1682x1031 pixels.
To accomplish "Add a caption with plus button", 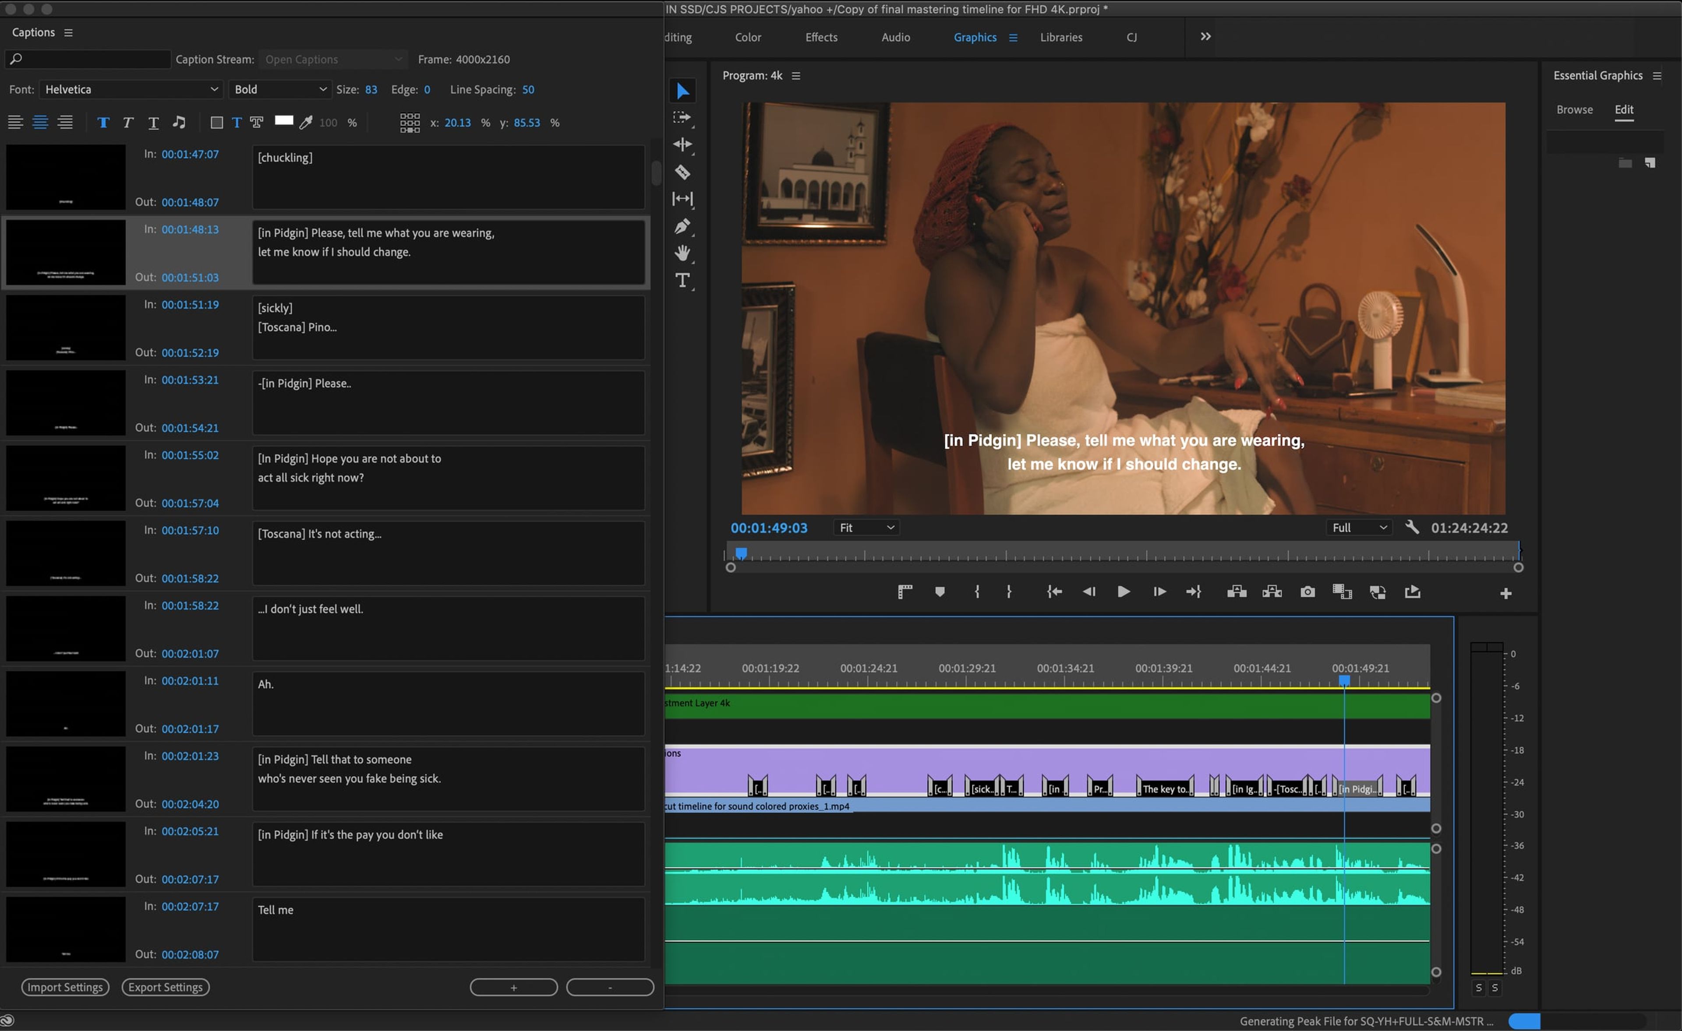I will click(x=513, y=987).
